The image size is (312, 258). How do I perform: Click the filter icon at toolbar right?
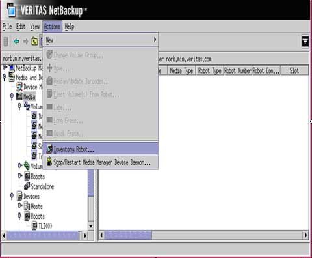(x=305, y=41)
